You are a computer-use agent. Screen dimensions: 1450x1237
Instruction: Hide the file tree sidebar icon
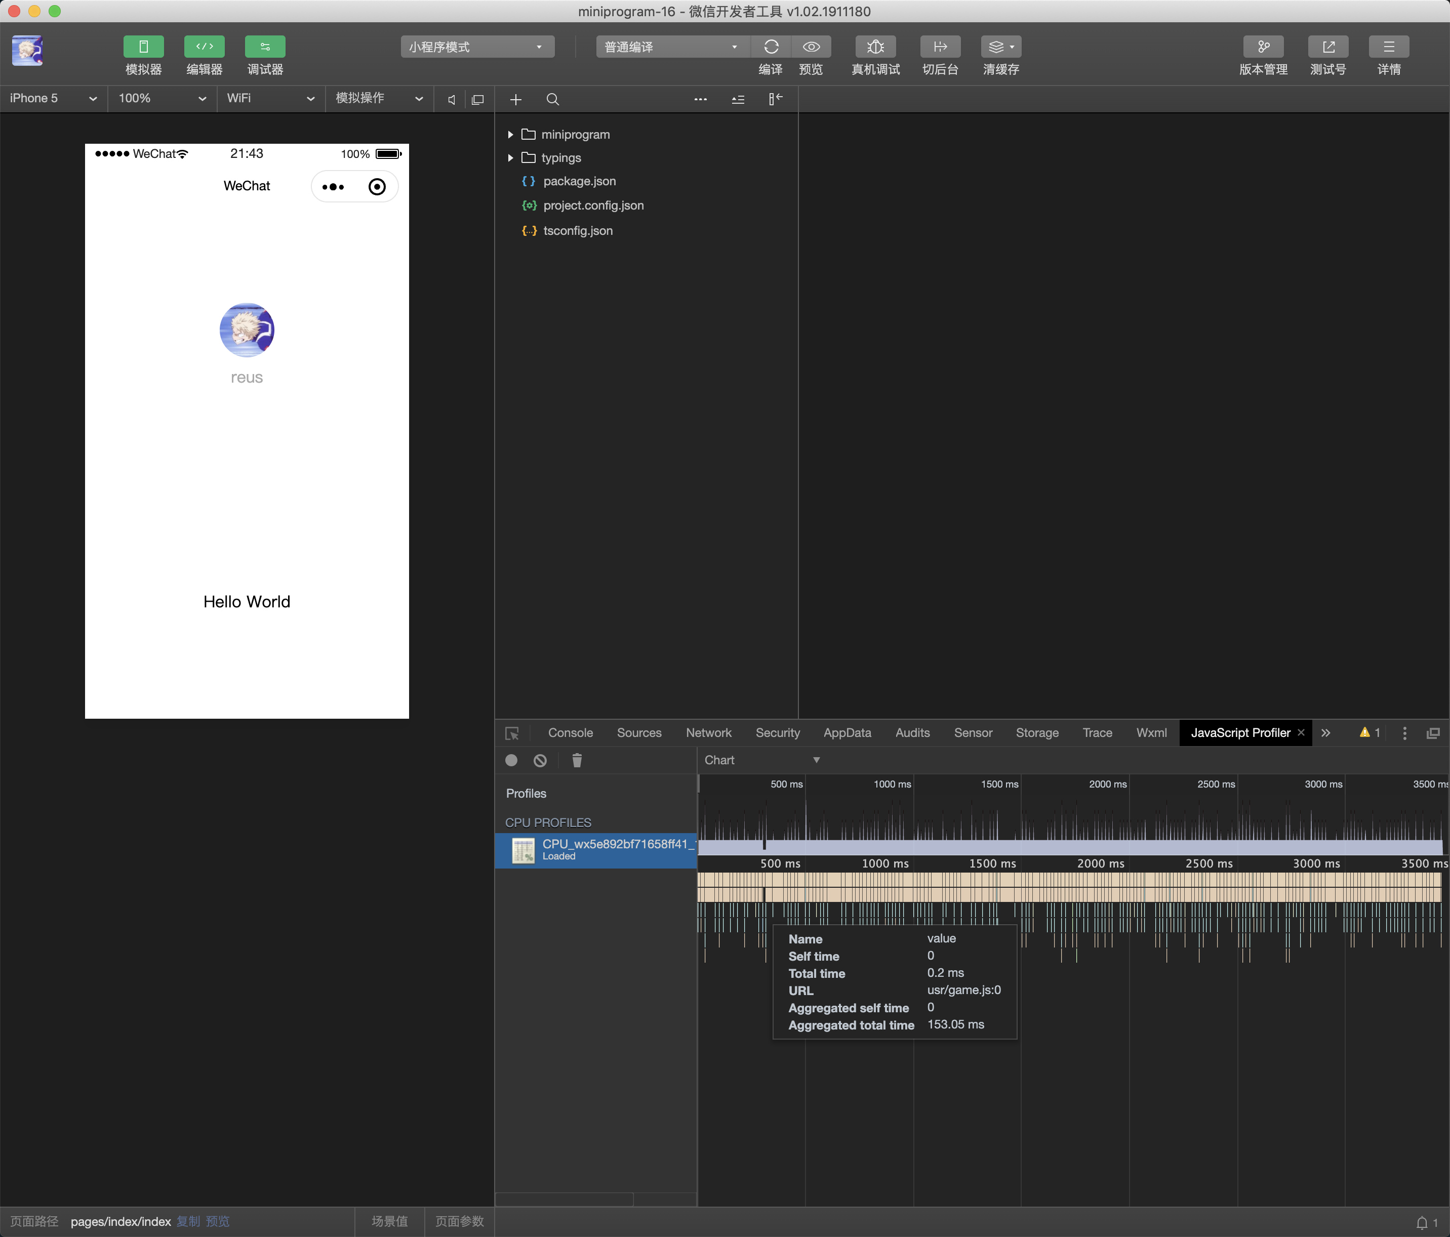[775, 99]
